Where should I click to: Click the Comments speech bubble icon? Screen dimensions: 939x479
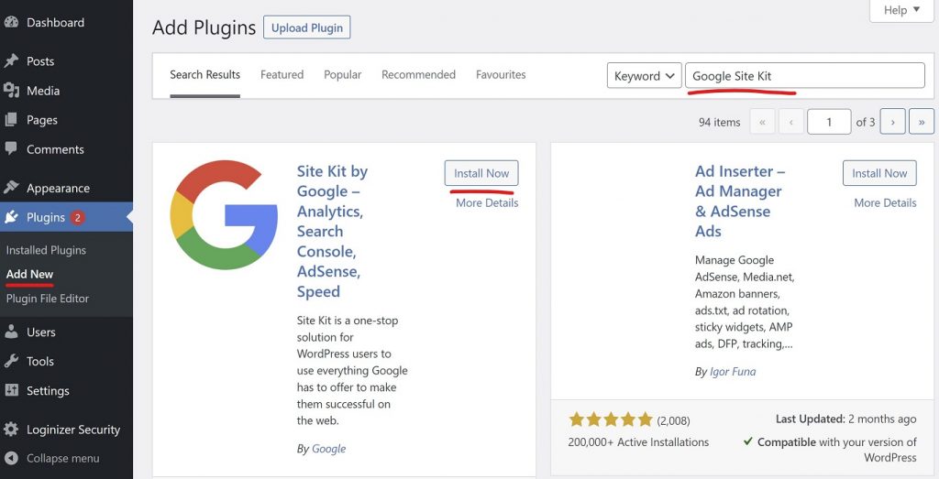pyautogui.click(x=12, y=149)
